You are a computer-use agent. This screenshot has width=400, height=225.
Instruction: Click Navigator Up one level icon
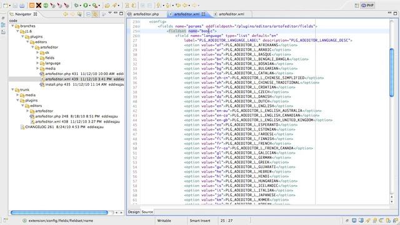79,14
